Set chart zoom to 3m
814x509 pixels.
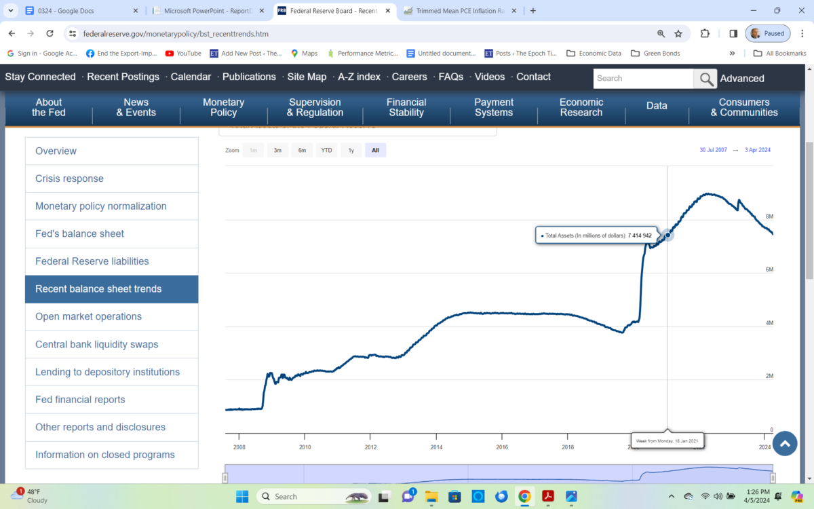pos(277,150)
